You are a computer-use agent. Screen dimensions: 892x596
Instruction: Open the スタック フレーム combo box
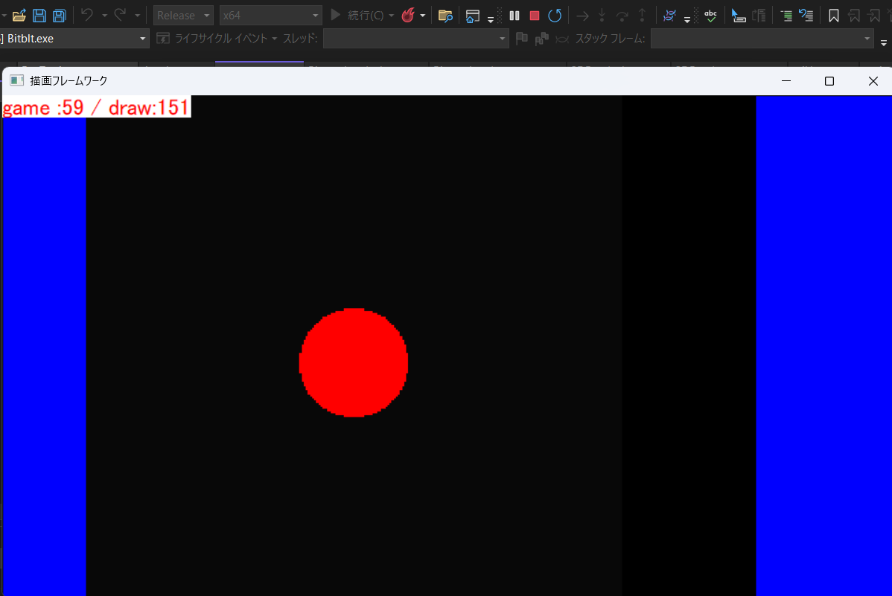762,39
